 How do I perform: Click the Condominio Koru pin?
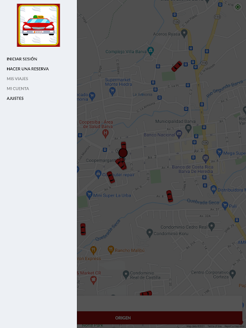149,233
